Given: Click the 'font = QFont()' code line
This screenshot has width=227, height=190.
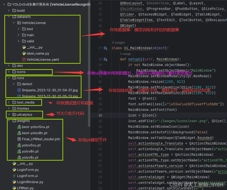Looking at the screenshot, I should [142, 98].
